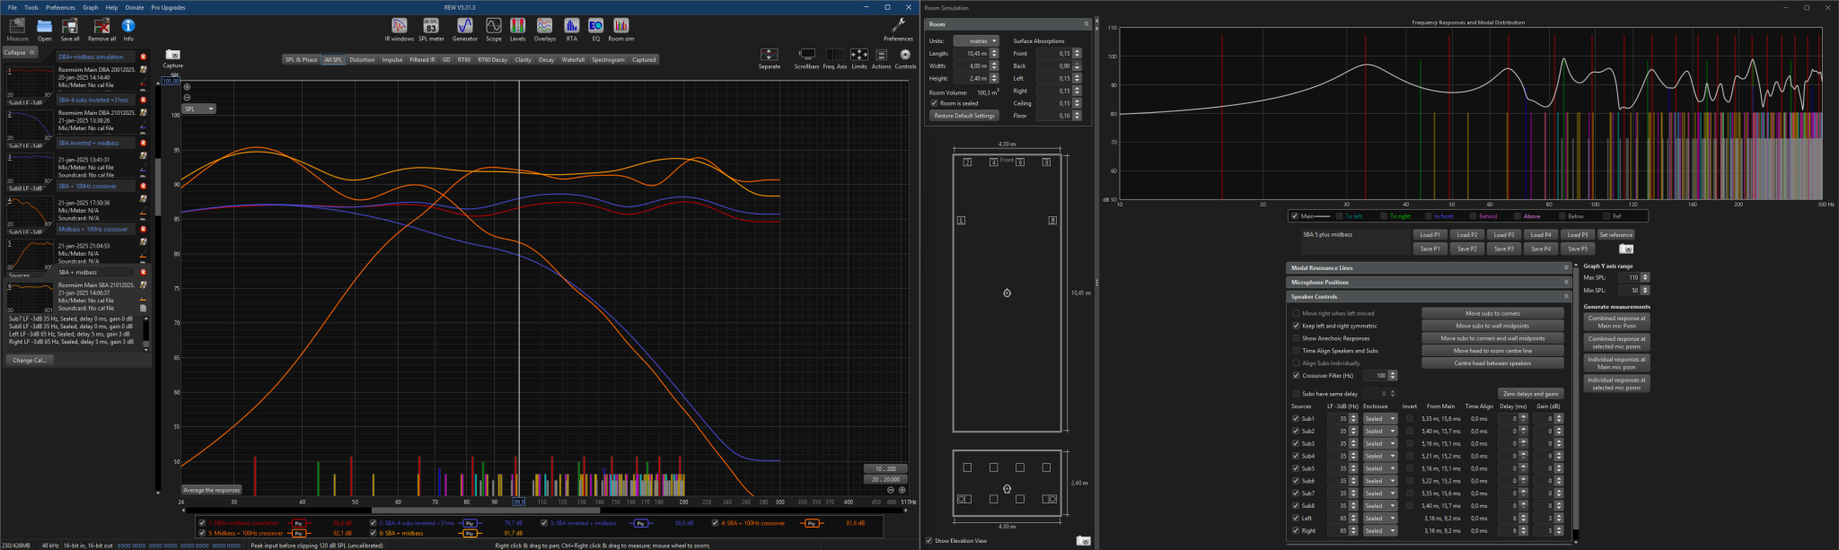Open the IR windows tool
Image resolution: width=1839 pixels, height=550 pixels.
coord(400,25)
